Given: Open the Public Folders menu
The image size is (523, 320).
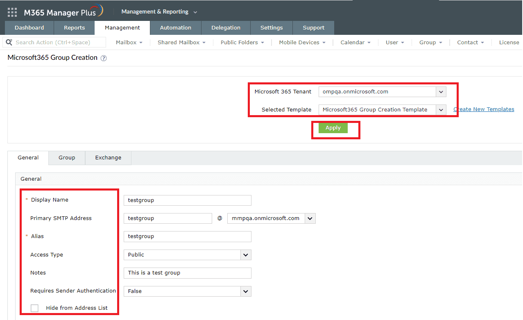Looking at the screenshot, I should click(242, 42).
